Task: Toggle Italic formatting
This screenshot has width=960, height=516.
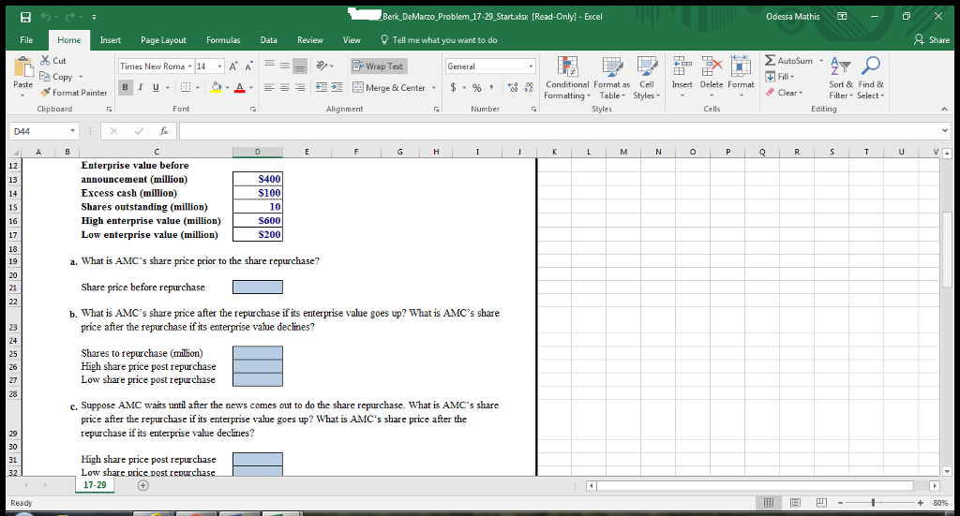Action: pos(139,87)
